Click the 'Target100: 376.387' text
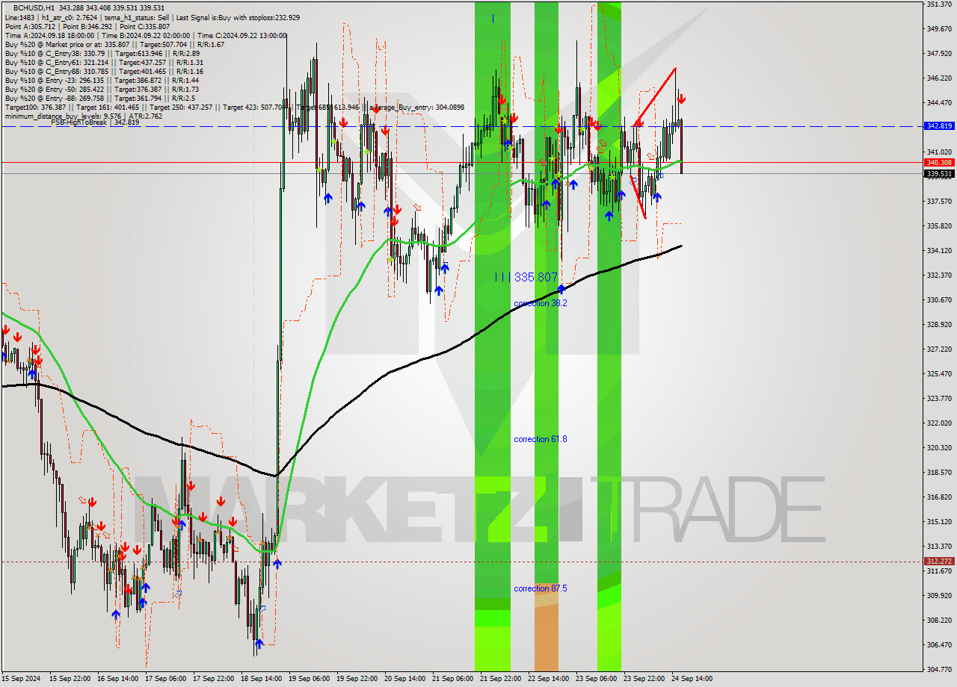This screenshot has height=687, width=957. pos(35,107)
